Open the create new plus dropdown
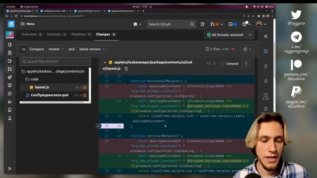The height and width of the screenshot is (178, 317). click(x=138, y=24)
